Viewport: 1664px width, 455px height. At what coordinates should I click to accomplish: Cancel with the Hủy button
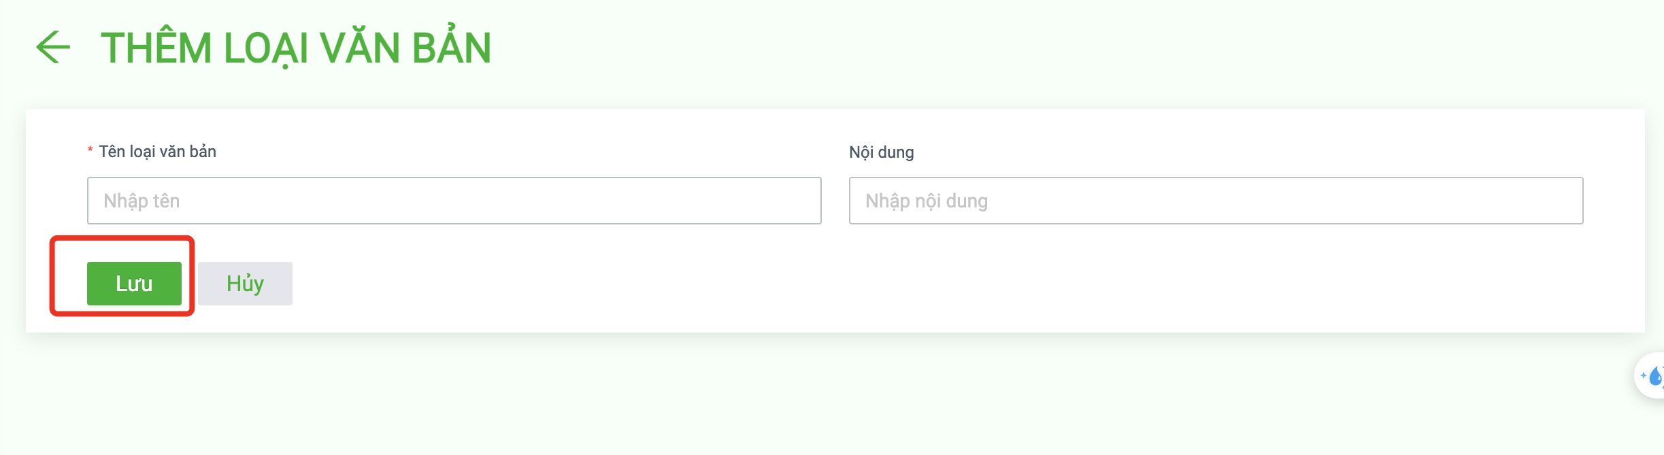(x=245, y=284)
